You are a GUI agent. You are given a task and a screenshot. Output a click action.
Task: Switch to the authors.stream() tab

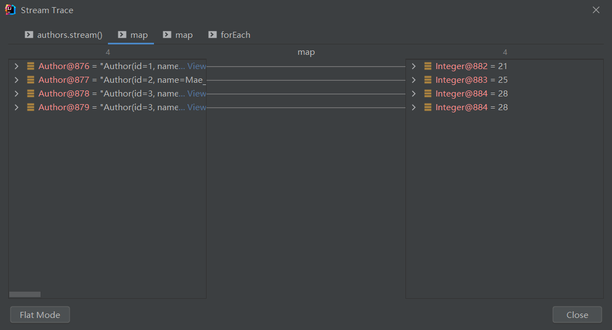coord(64,35)
